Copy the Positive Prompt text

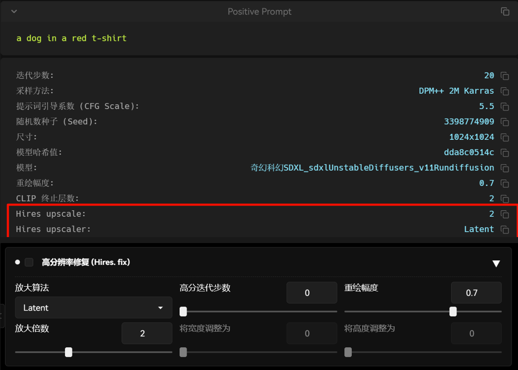(x=505, y=11)
